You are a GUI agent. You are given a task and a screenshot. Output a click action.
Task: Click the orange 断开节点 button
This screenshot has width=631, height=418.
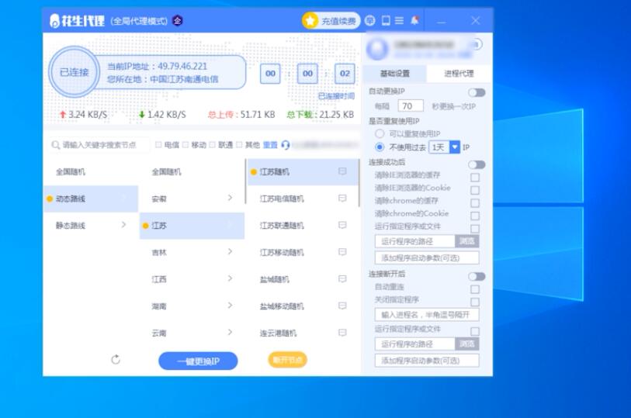[x=287, y=360]
